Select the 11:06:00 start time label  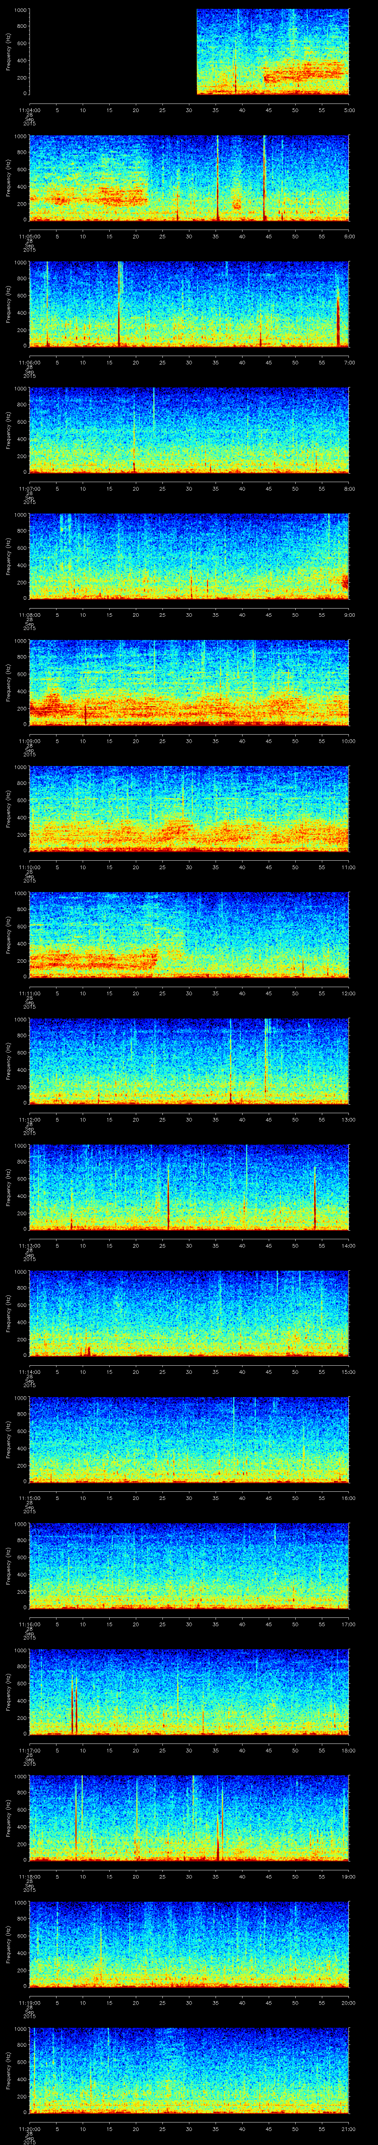(29, 362)
